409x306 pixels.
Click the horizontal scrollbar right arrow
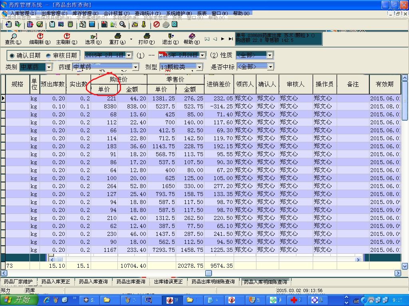click(x=398, y=273)
